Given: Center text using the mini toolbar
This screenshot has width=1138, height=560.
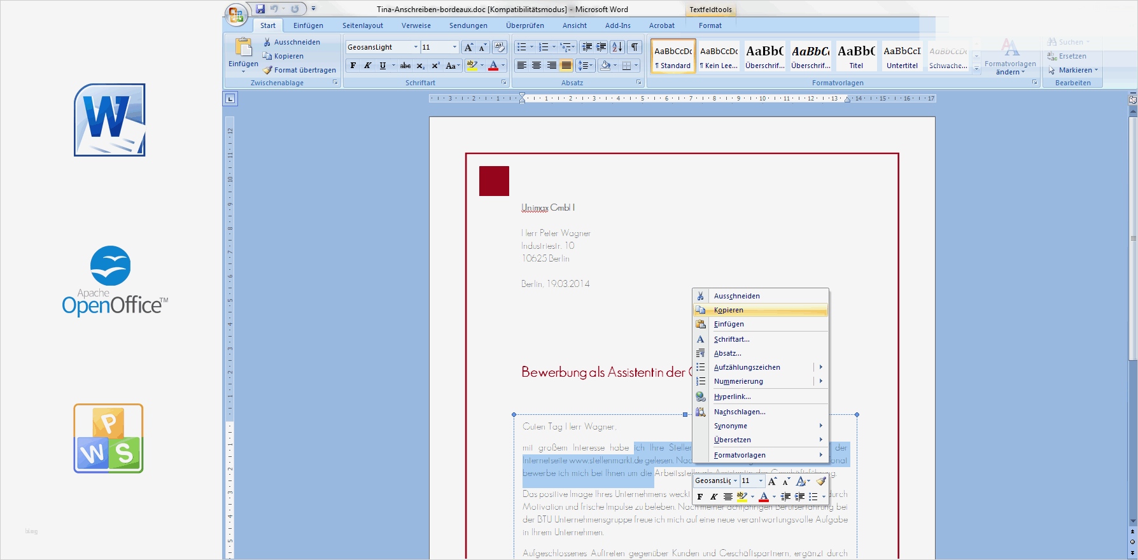Looking at the screenshot, I should point(727,497).
